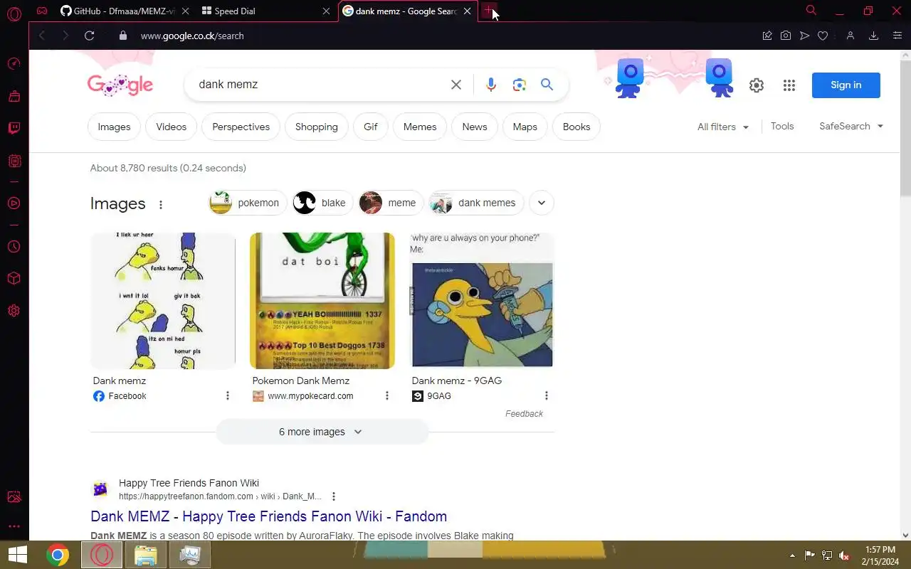Open the Opera account profile icon
The image size is (911, 569).
tap(850, 36)
